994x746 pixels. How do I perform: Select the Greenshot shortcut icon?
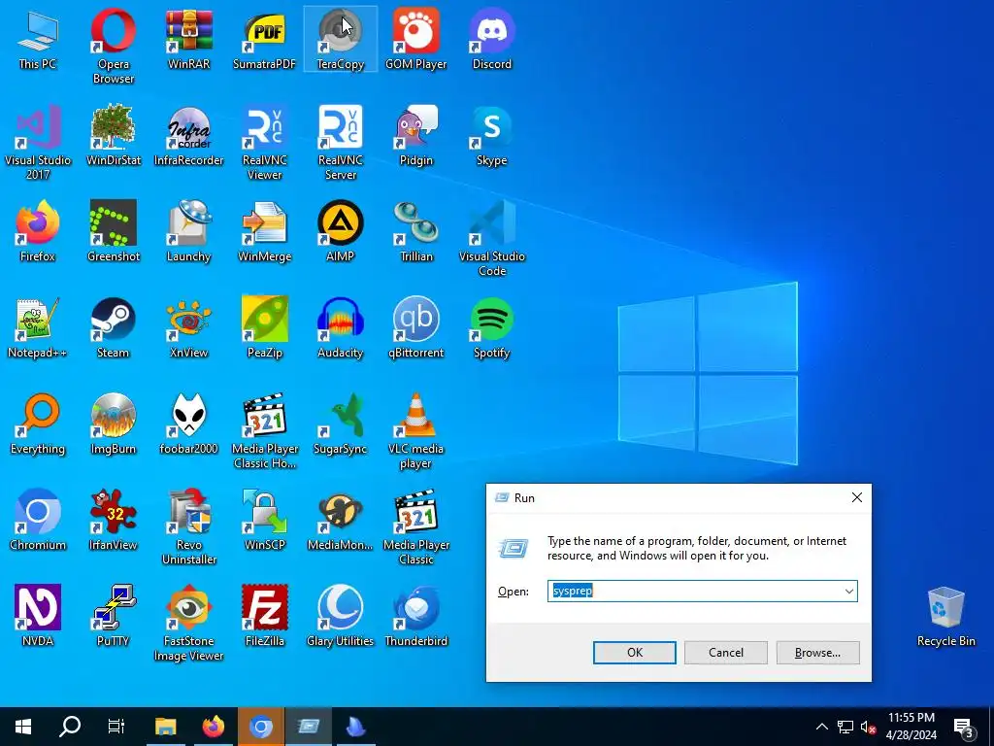point(114,232)
